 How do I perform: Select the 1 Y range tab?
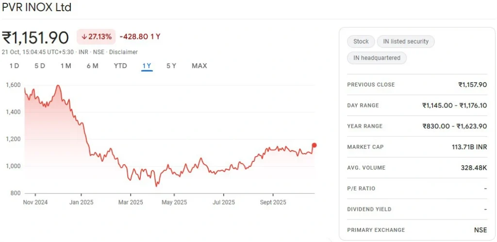147,66
